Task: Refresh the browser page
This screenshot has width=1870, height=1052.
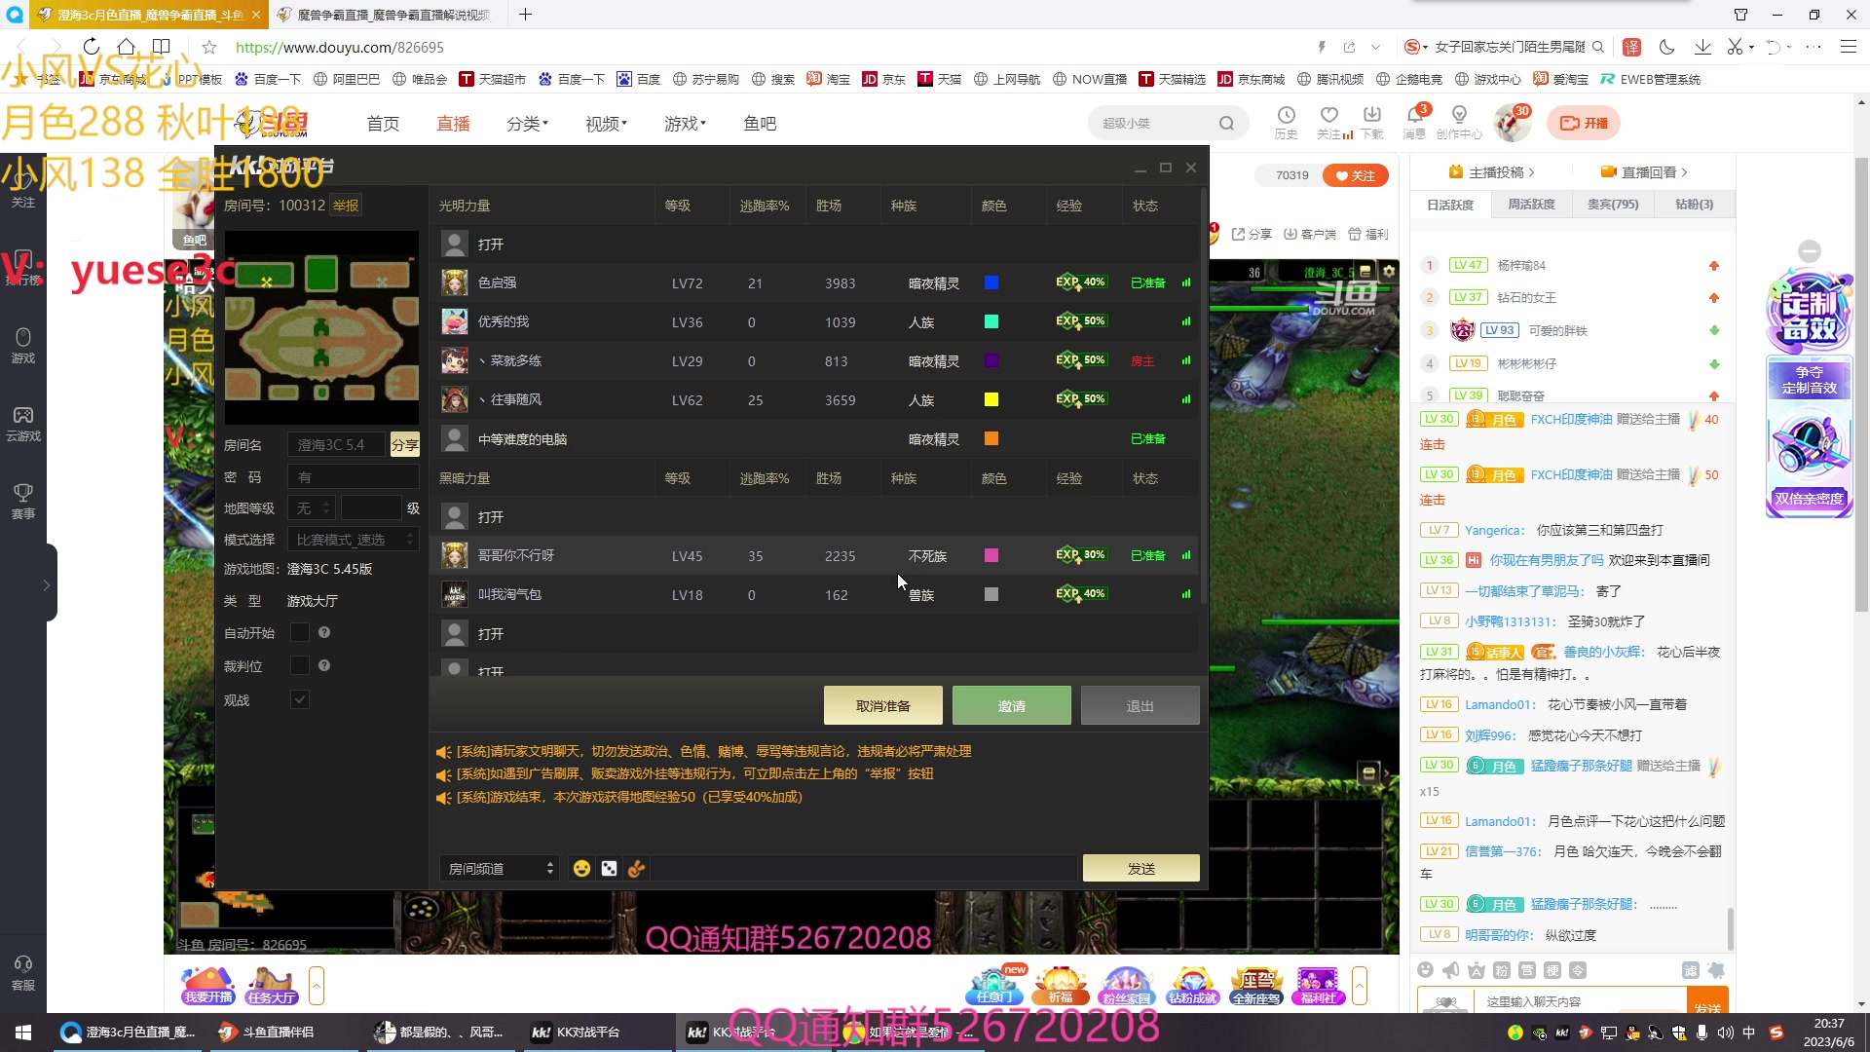Action: (x=91, y=47)
